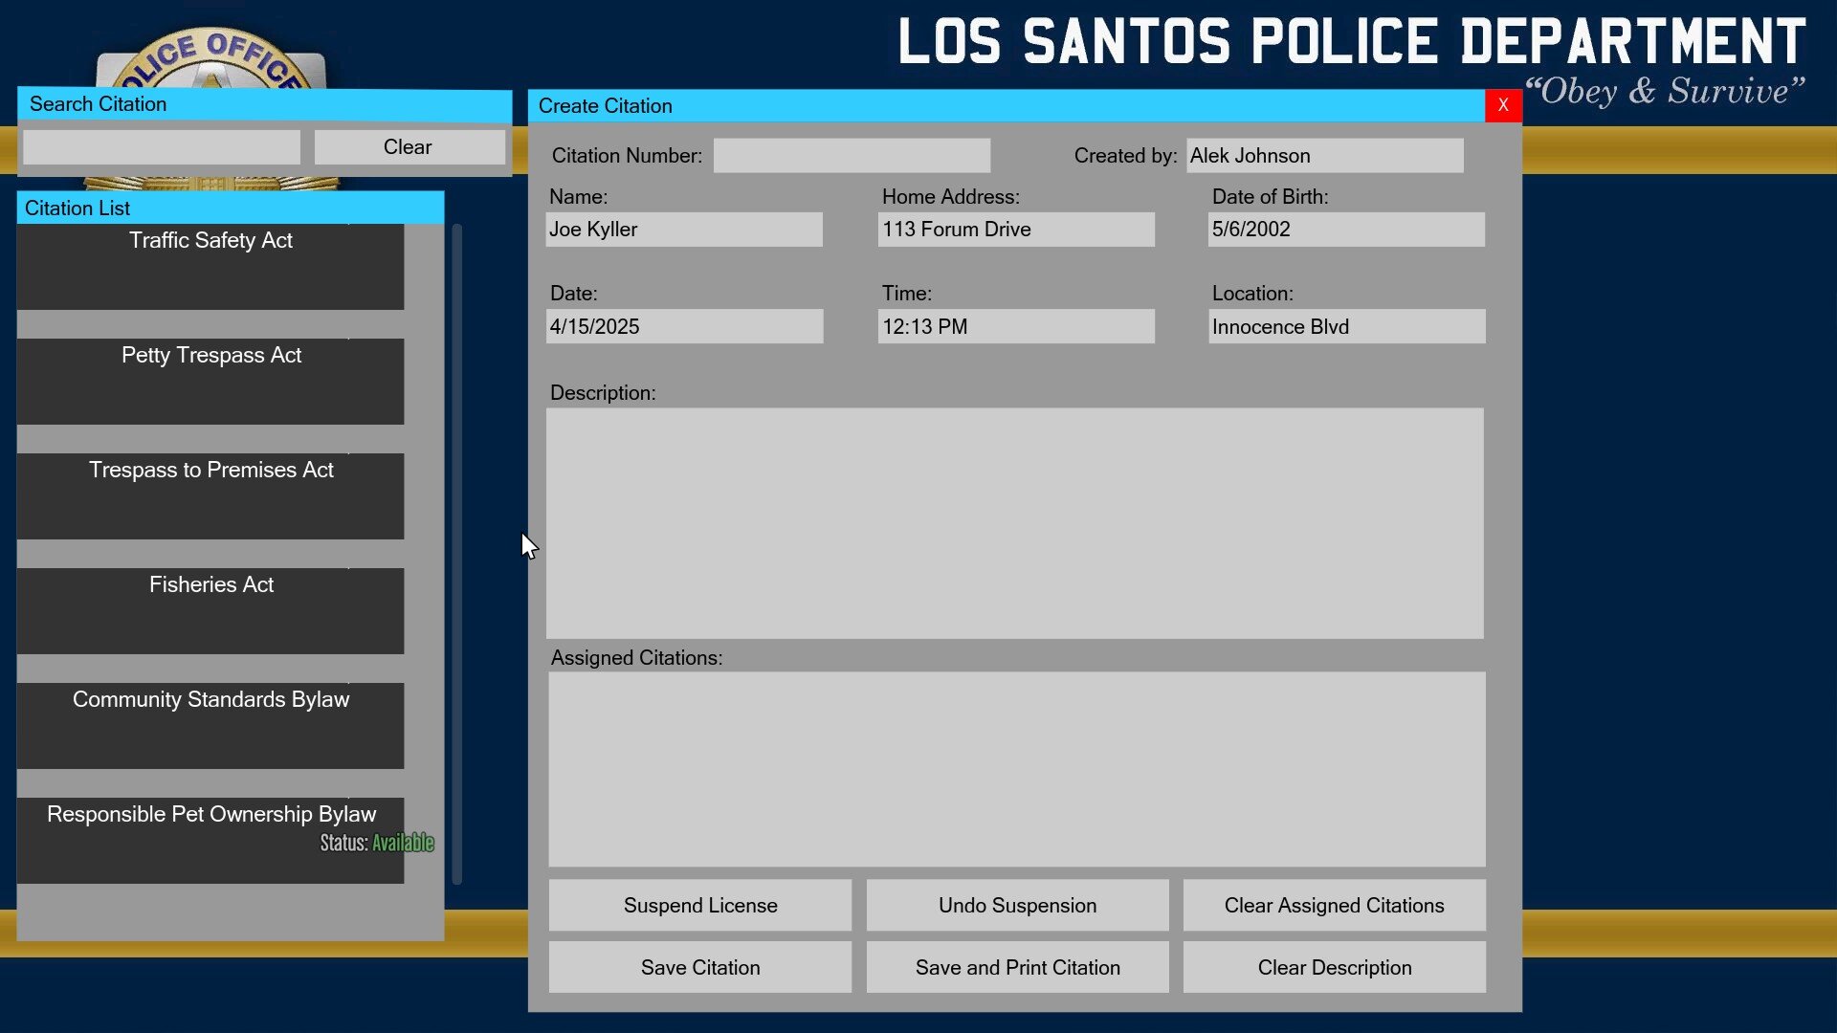
Task: Click the Undo Suspension button
Action: [1017, 905]
